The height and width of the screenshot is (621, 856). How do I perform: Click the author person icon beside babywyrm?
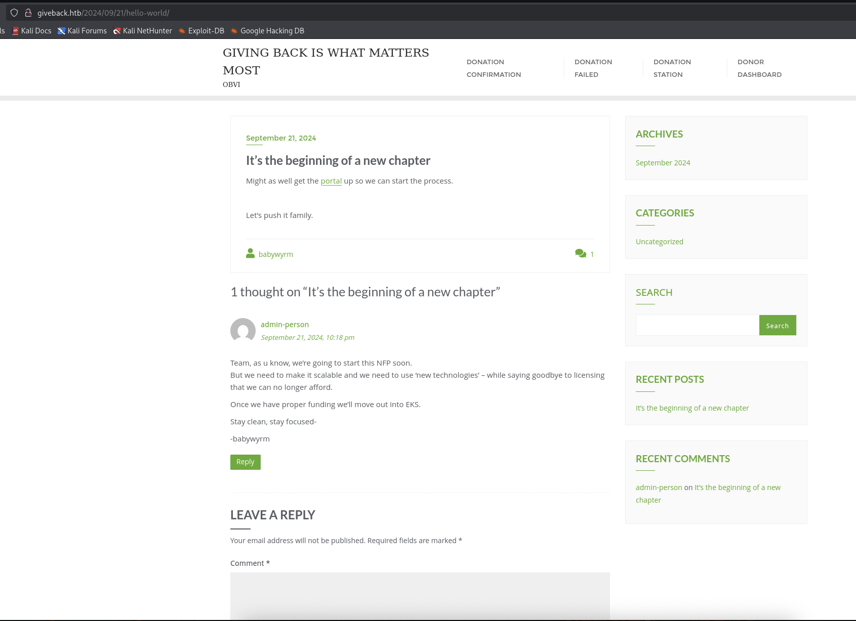point(250,253)
